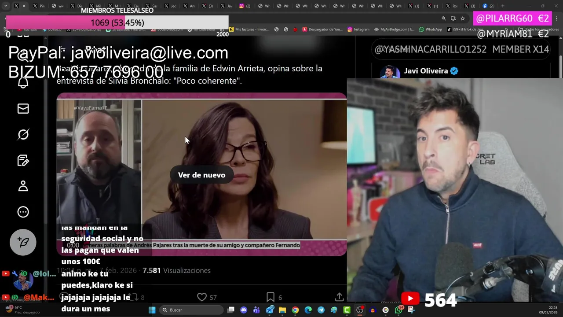Share the tweet via share icon
This screenshot has height=317, width=563.
[339, 297]
